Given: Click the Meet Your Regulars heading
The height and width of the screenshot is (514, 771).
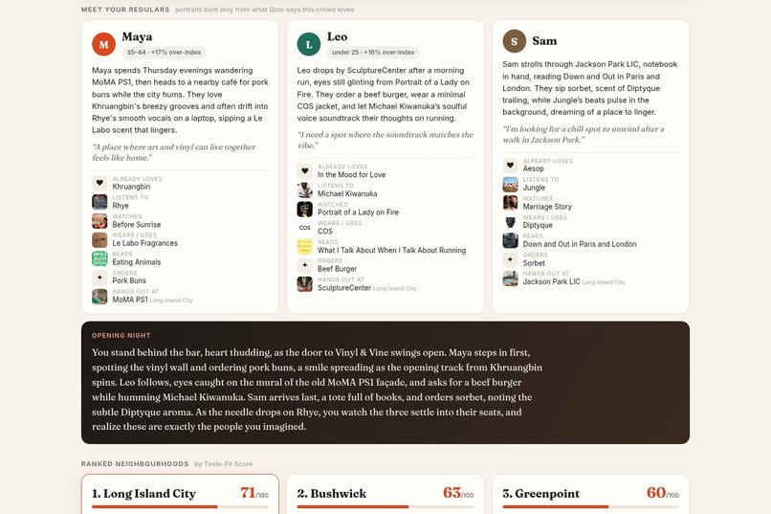Looking at the screenshot, I should pyautogui.click(x=125, y=10).
